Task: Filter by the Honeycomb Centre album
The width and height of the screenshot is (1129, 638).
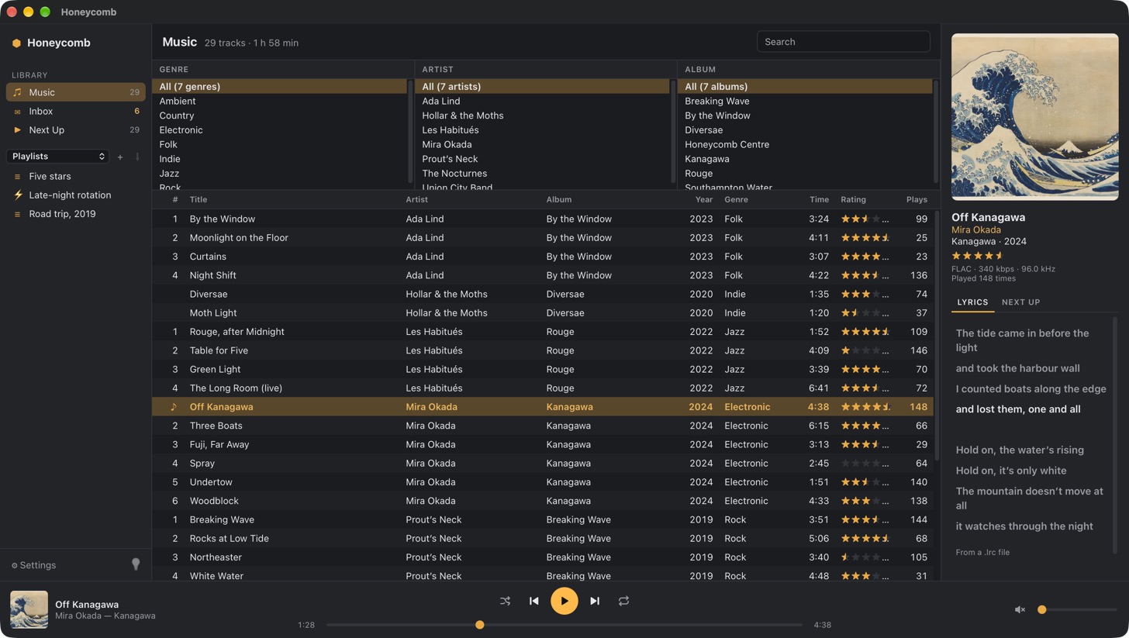Action: (805, 144)
